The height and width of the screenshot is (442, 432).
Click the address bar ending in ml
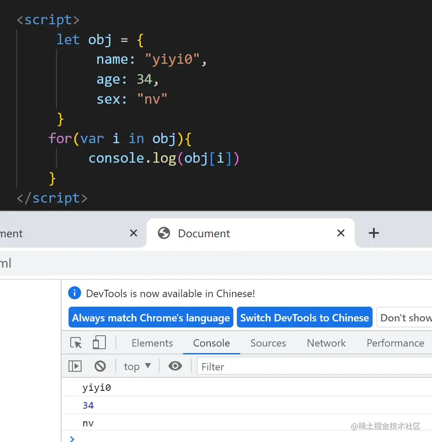coord(216,263)
